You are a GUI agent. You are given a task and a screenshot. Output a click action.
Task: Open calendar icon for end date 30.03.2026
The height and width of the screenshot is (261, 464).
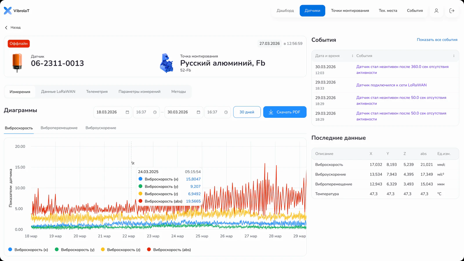coord(198,112)
